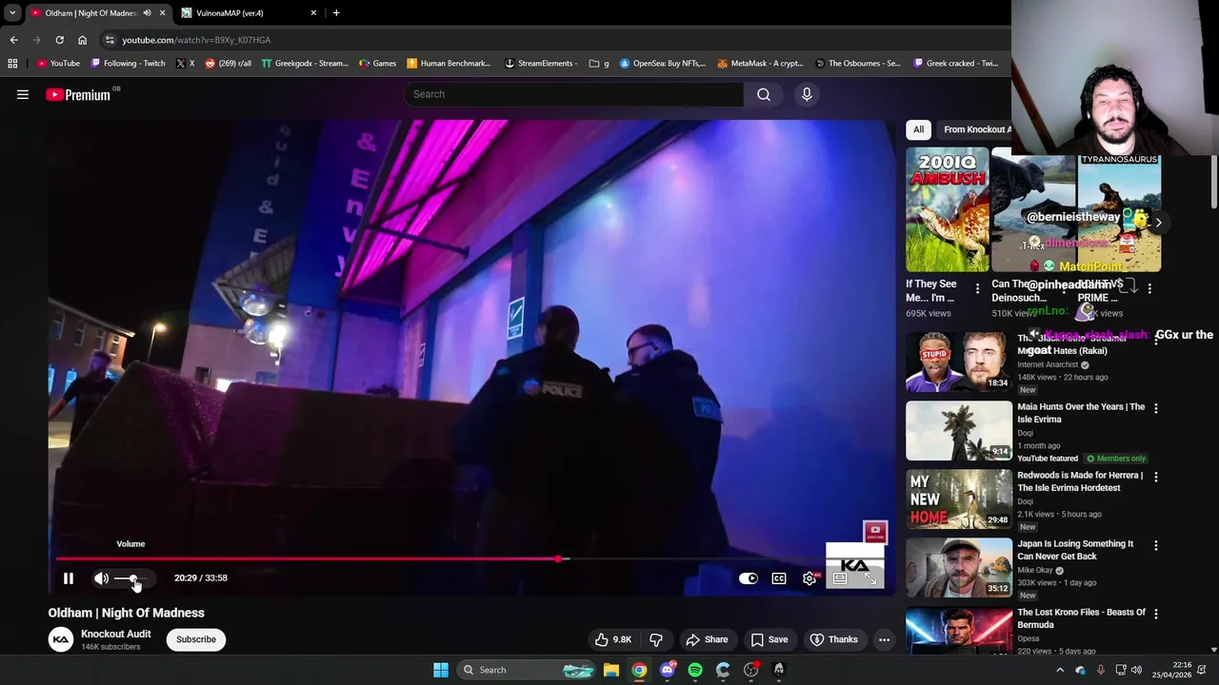
Task: Open 200IQ Ambush video thumbnail
Action: (x=948, y=209)
